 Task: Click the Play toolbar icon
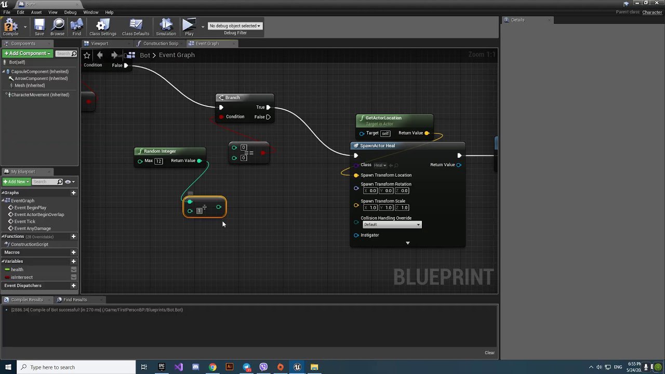click(x=189, y=27)
